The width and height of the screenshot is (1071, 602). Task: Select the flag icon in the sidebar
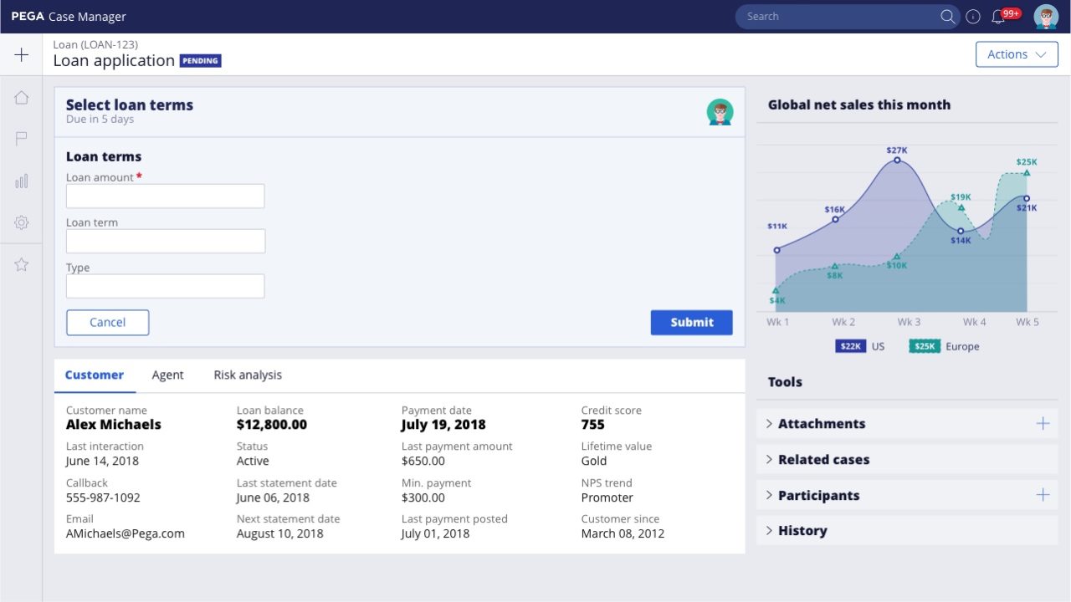[x=21, y=139]
